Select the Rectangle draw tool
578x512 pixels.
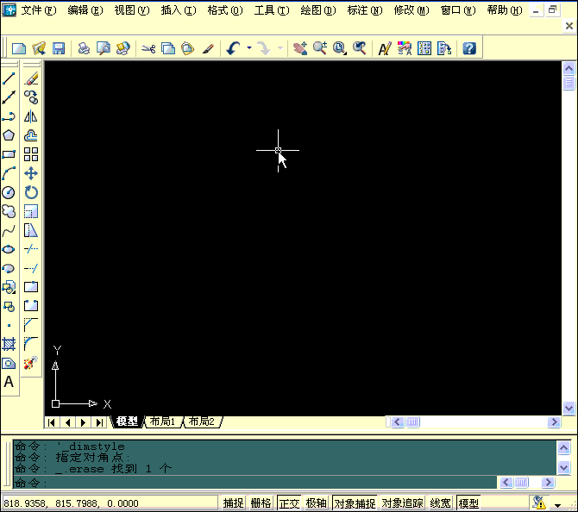9,154
